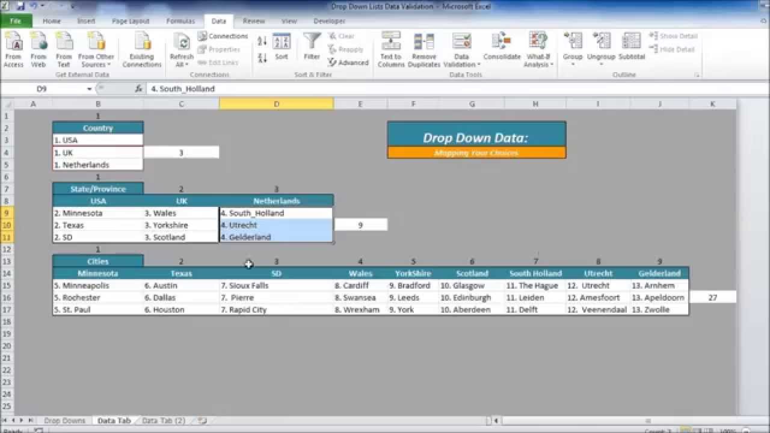Click Show Detail in Outline group
The image size is (770, 433).
pyautogui.click(x=673, y=36)
